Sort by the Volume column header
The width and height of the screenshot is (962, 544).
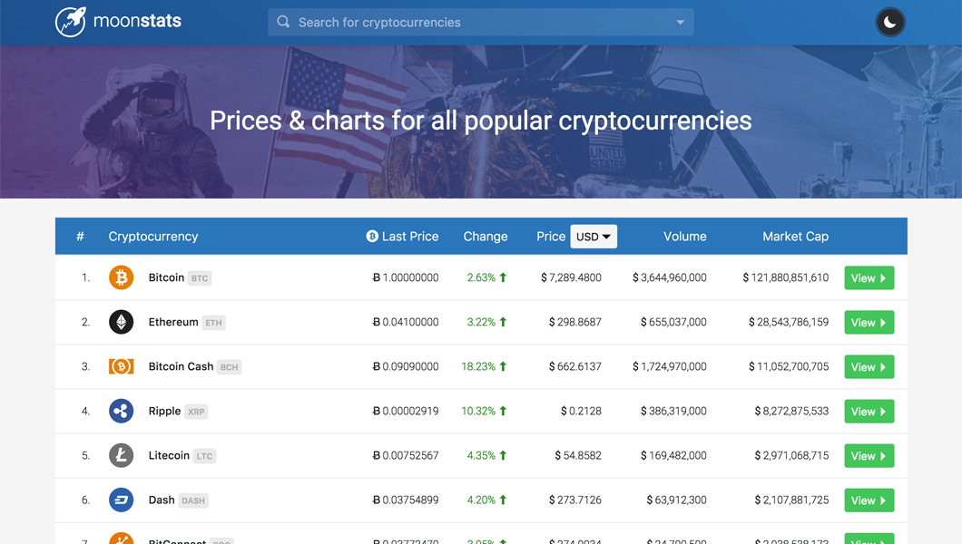click(684, 237)
